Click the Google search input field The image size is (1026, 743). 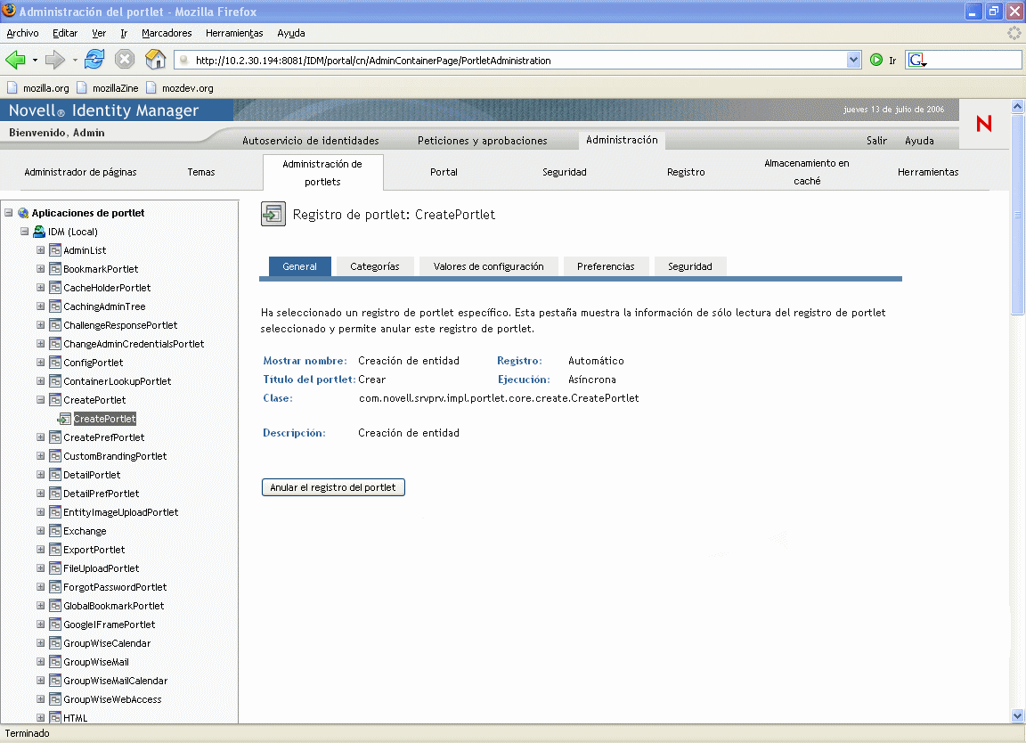point(973,61)
